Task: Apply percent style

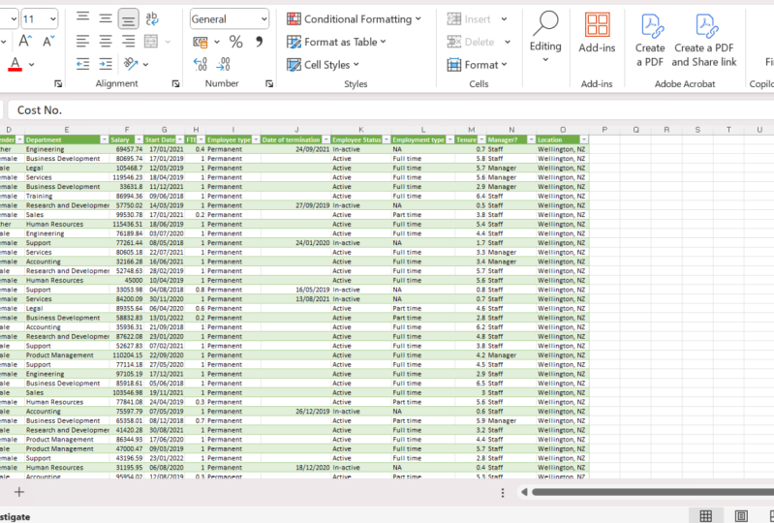Action: (236, 42)
